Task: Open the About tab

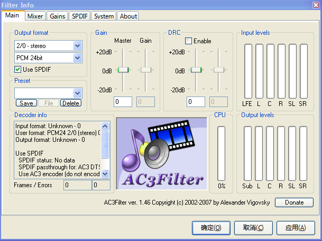Action: click(128, 16)
